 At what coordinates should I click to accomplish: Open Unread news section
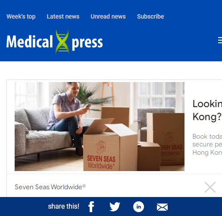pyautogui.click(x=108, y=16)
